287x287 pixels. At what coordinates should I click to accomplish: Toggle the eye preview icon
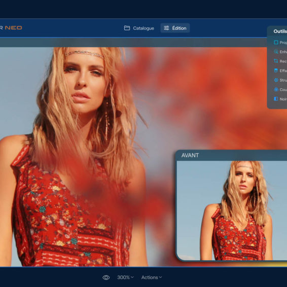tap(106, 277)
